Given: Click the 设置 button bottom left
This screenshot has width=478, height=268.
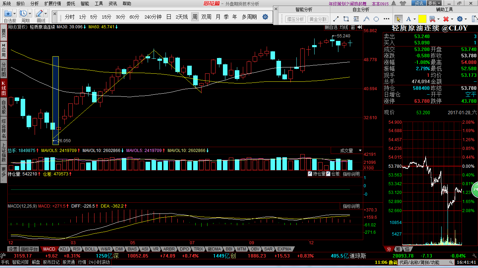Looking at the screenshot, I should coord(13,249).
